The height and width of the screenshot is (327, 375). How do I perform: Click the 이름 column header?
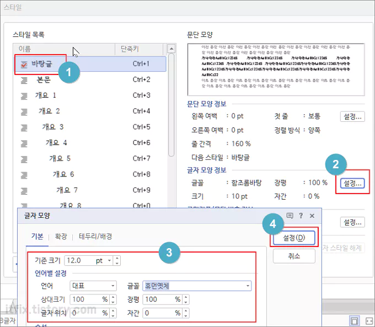(64, 49)
